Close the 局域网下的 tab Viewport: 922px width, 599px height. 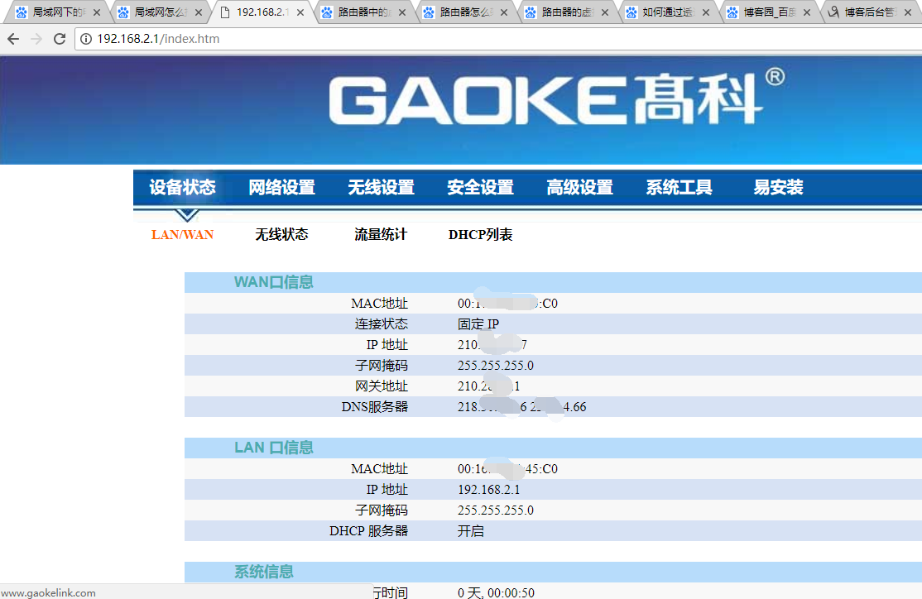pos(97,12)
